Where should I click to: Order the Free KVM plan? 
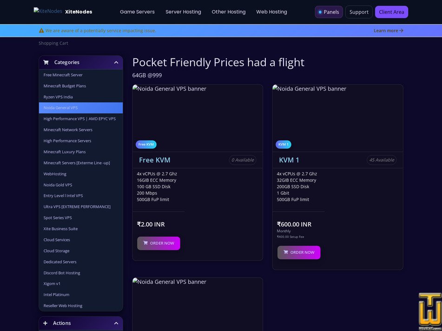[x=158, y=243]
